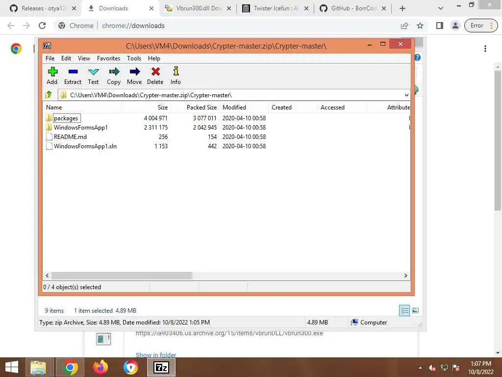Open File Explorer from the taskbar

(38, 367)
